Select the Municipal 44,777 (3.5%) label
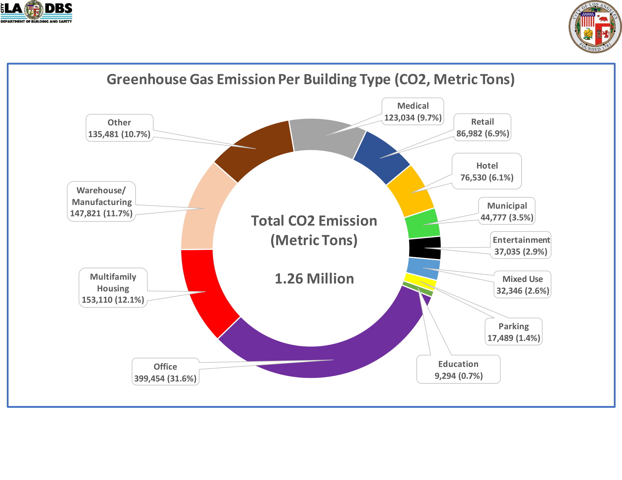This screenshot has width=622, height=480. tap(507, 211)
